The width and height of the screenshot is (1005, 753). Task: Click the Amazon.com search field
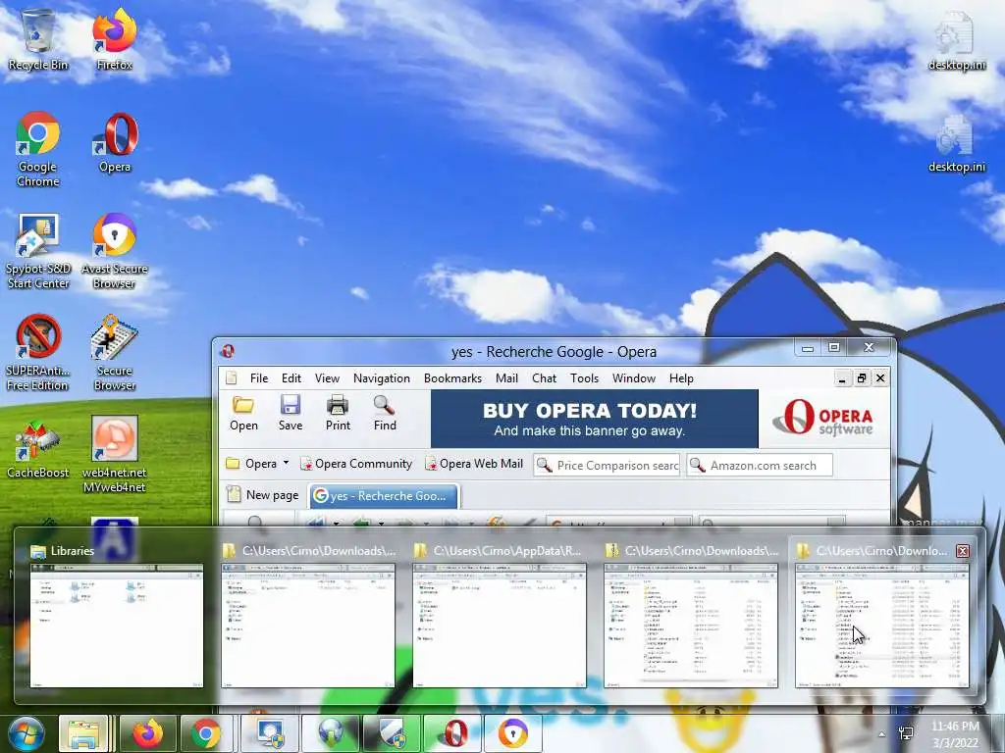tap(760, 465)
